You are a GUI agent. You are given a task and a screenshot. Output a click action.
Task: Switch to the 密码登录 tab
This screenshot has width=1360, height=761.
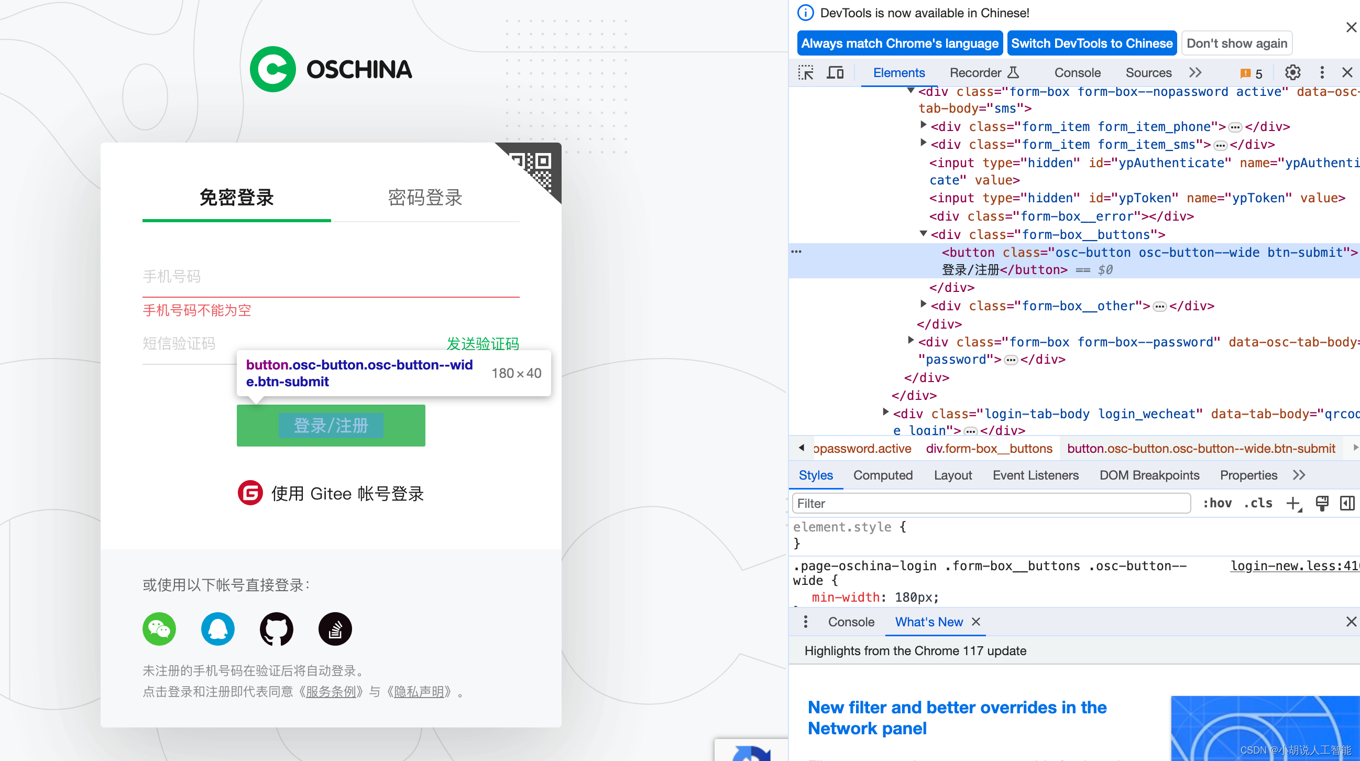coord(425,198)
